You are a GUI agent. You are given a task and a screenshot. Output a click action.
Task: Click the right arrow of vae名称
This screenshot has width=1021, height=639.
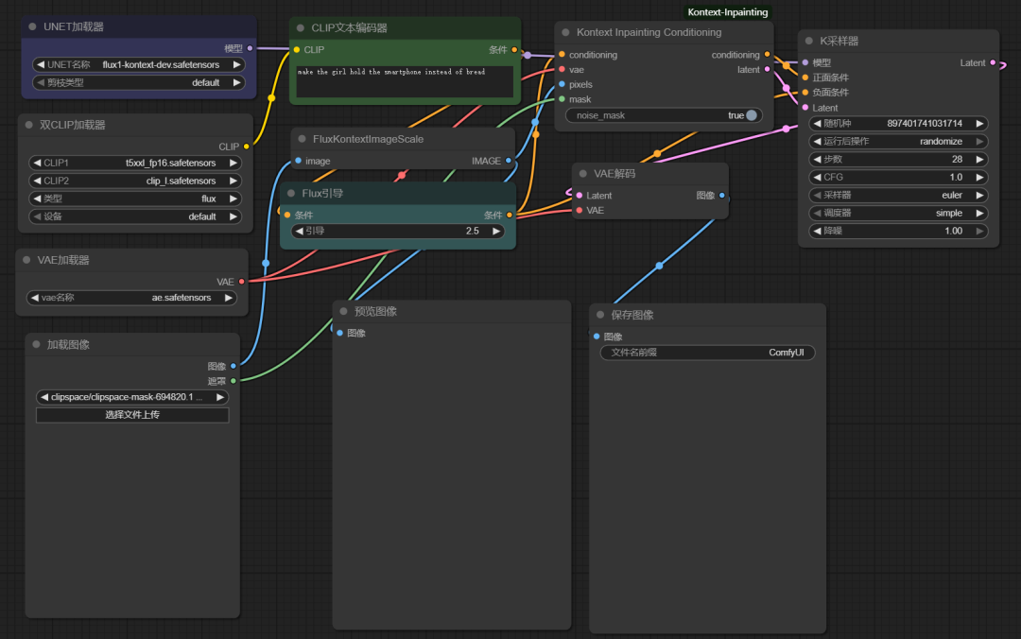pos(229,298)
